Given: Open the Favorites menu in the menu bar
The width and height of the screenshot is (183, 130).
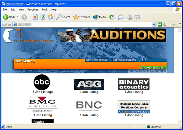Looking at the screenshot, I should (33, 10).
